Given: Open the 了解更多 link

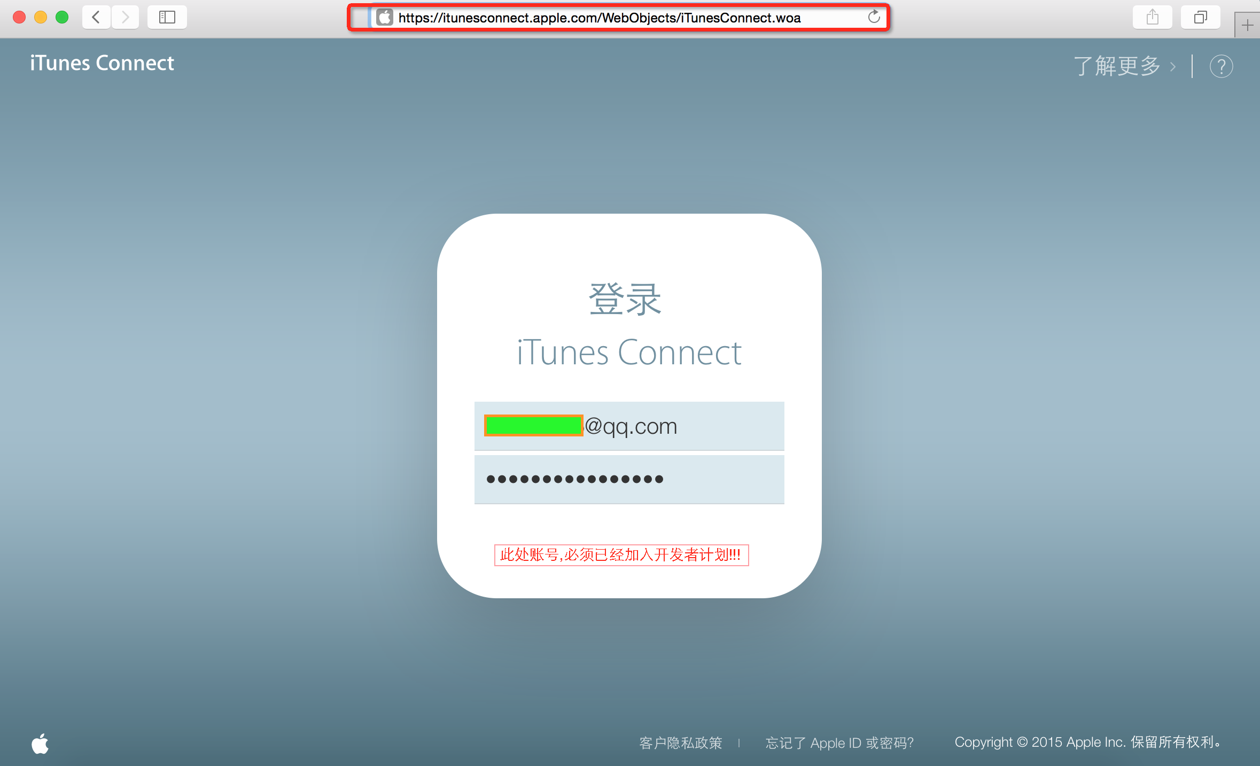Looking at the screenshot, I should 1124,66.
